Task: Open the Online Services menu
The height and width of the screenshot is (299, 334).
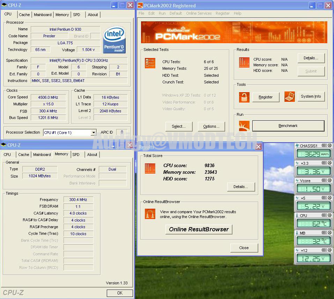Action: [199, 13]
